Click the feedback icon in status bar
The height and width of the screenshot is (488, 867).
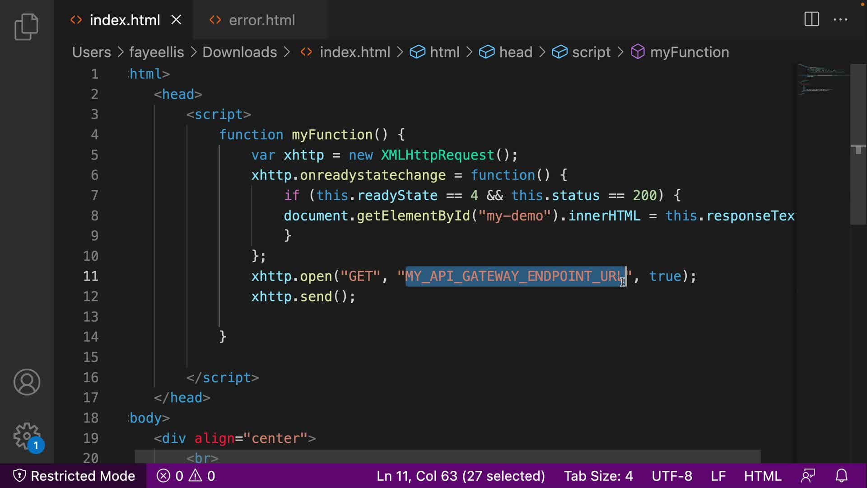pos(808,476)
